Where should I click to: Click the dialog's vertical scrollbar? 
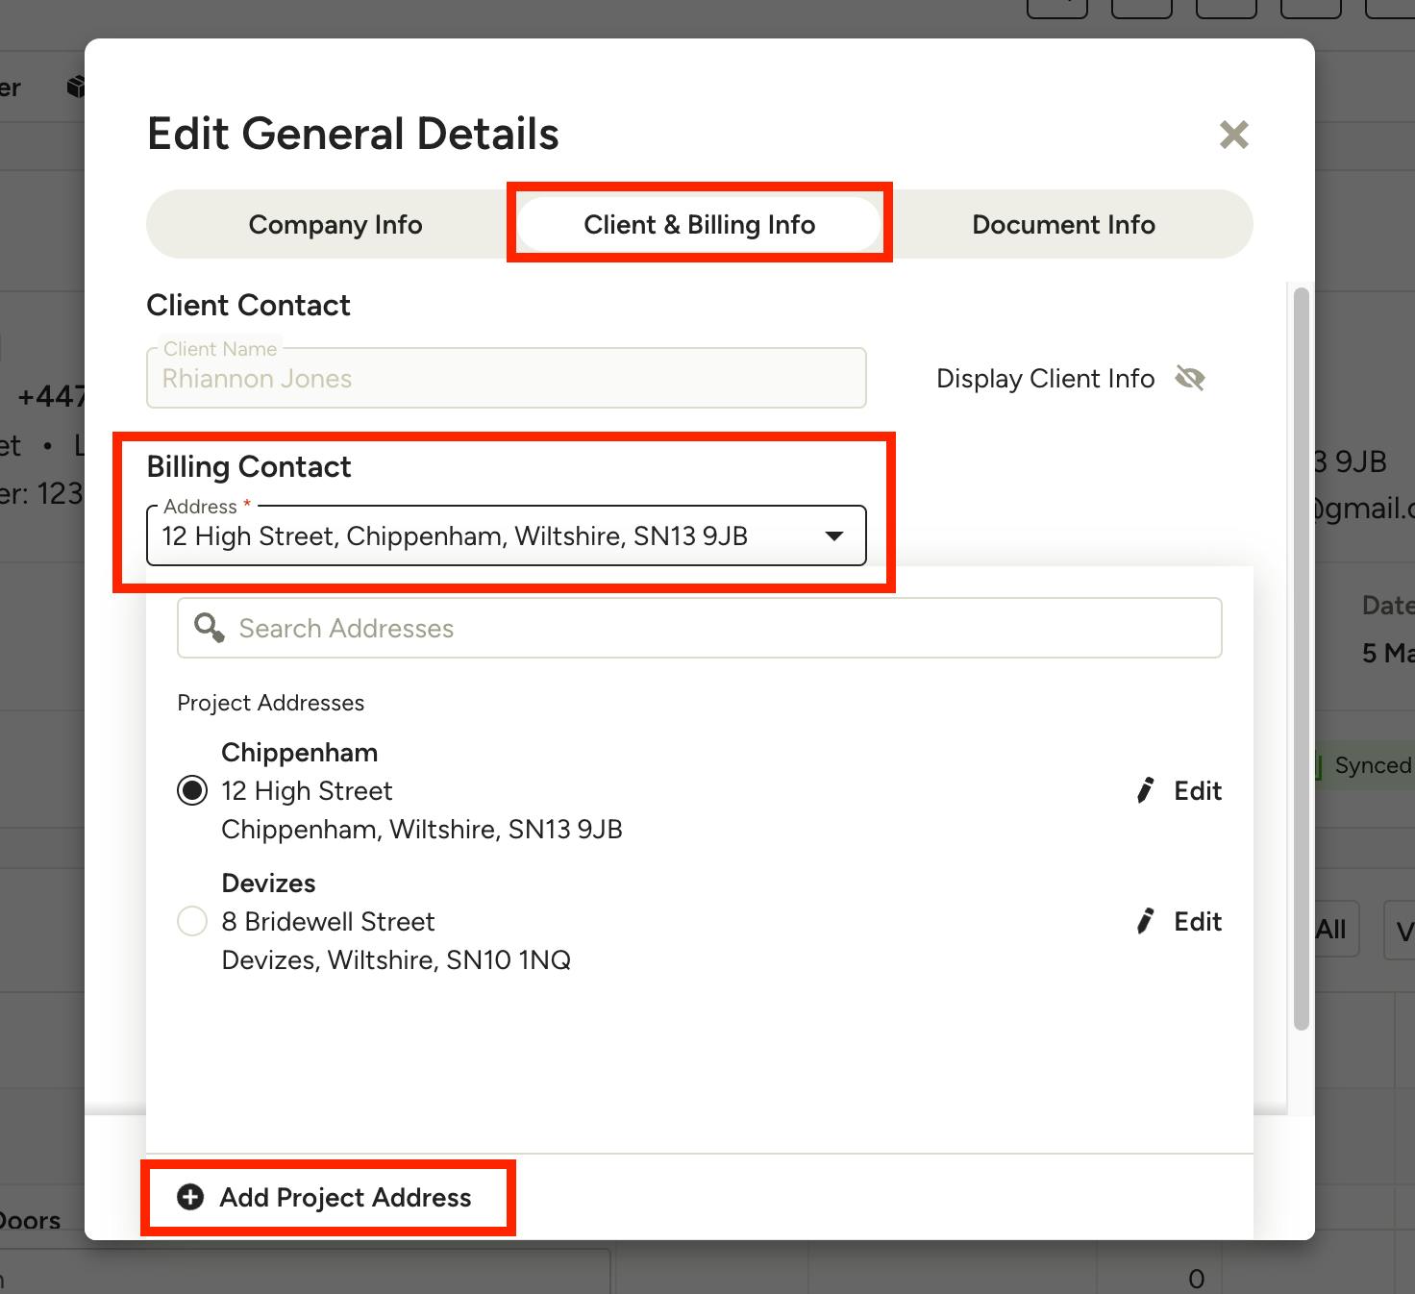1302,659
